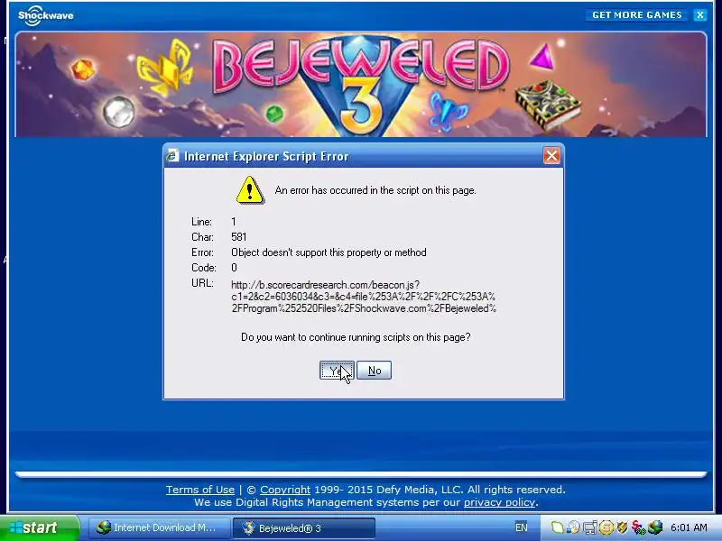Click the disc tray icon
722x541 pixels.
[574, 527]
